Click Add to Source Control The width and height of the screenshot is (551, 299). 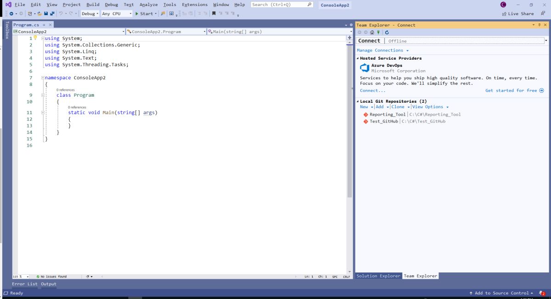pos(501,293)
